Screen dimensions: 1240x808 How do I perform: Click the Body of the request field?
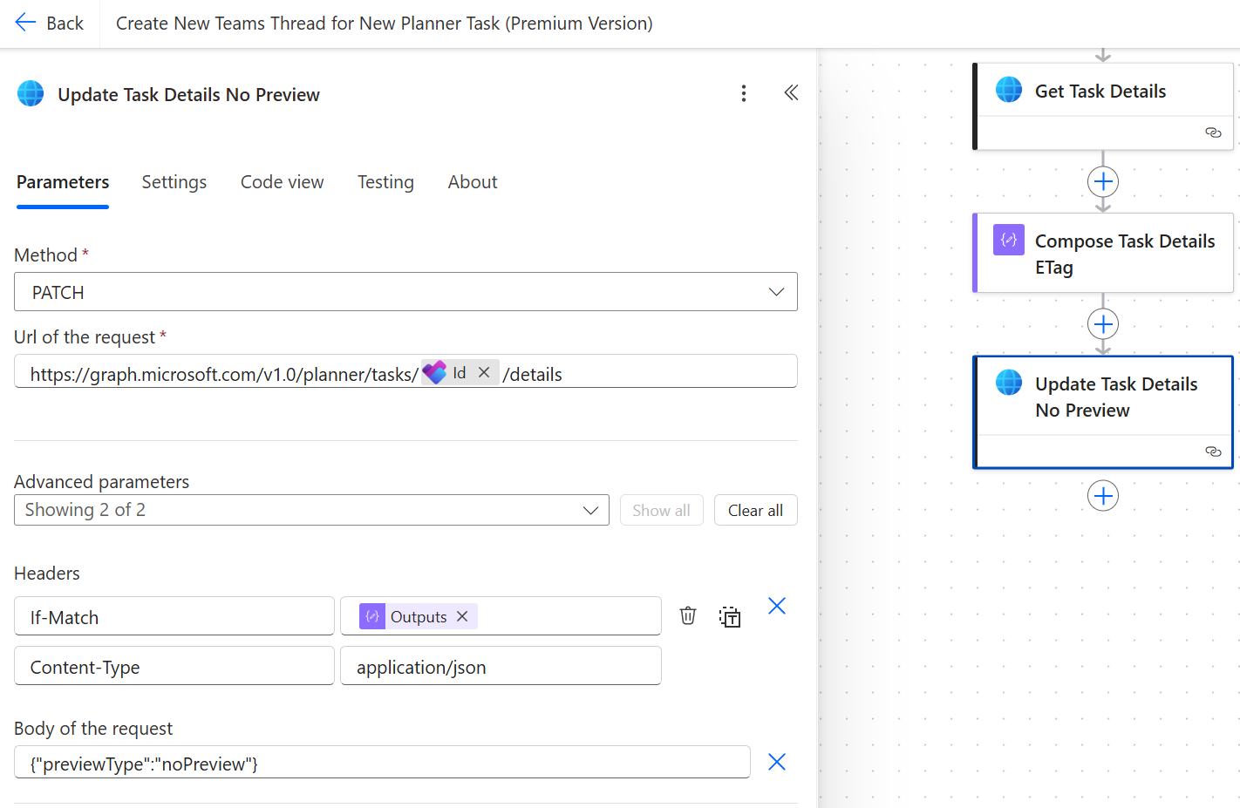click(x=382, y=762)
